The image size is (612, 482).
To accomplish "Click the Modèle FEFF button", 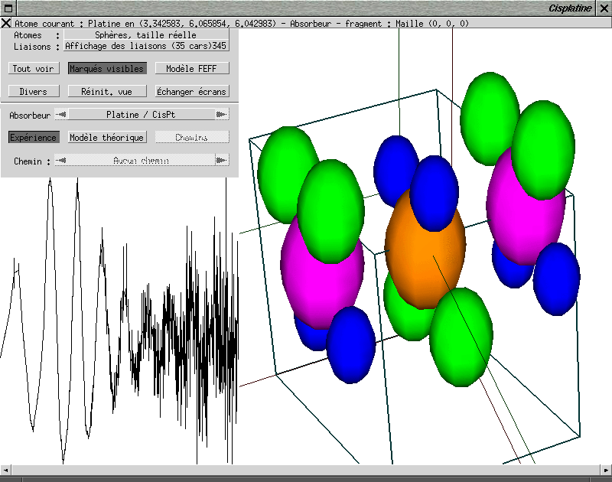I will pos(192,68).
